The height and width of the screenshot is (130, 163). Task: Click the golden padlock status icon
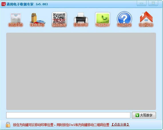(x=8, y=125)
